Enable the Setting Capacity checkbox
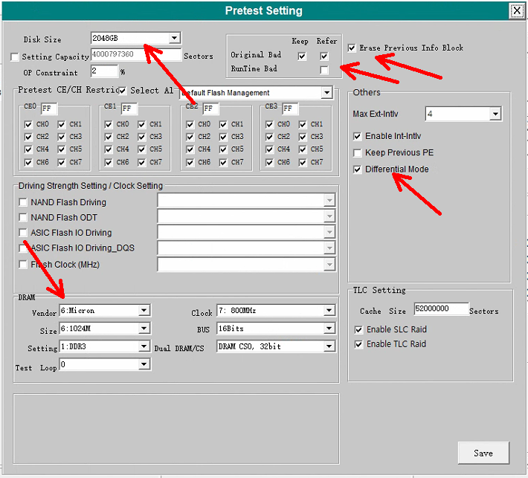Screen dimensions: 528x478 pos(14,57)
